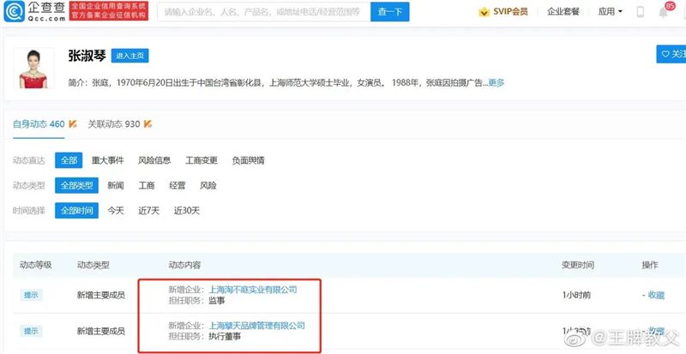This screenshot has width=686, height=354.
Task: Filter dynamic type by 工商
Action: (147, 185)
